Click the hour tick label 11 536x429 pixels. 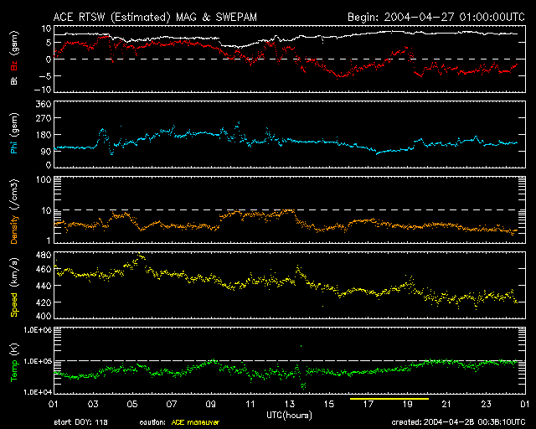(250, 405)
